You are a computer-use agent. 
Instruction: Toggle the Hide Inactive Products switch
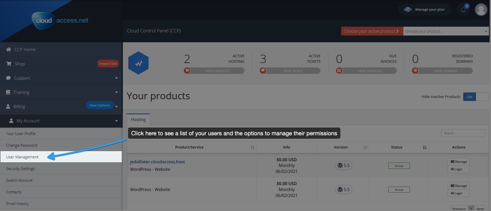pyautogui.click(x=476, y=97)
